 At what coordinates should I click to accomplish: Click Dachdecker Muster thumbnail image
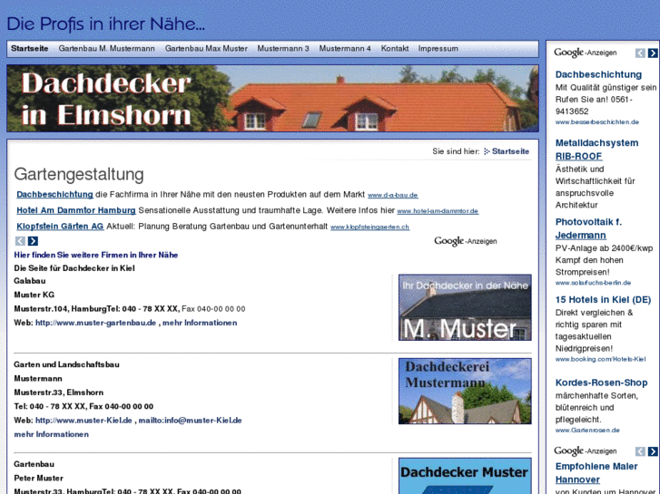[x=465, y=476]
